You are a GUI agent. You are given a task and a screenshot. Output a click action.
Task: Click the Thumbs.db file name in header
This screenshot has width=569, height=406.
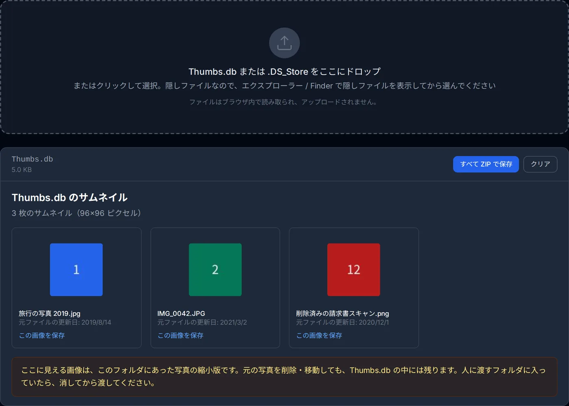[32, 159]
